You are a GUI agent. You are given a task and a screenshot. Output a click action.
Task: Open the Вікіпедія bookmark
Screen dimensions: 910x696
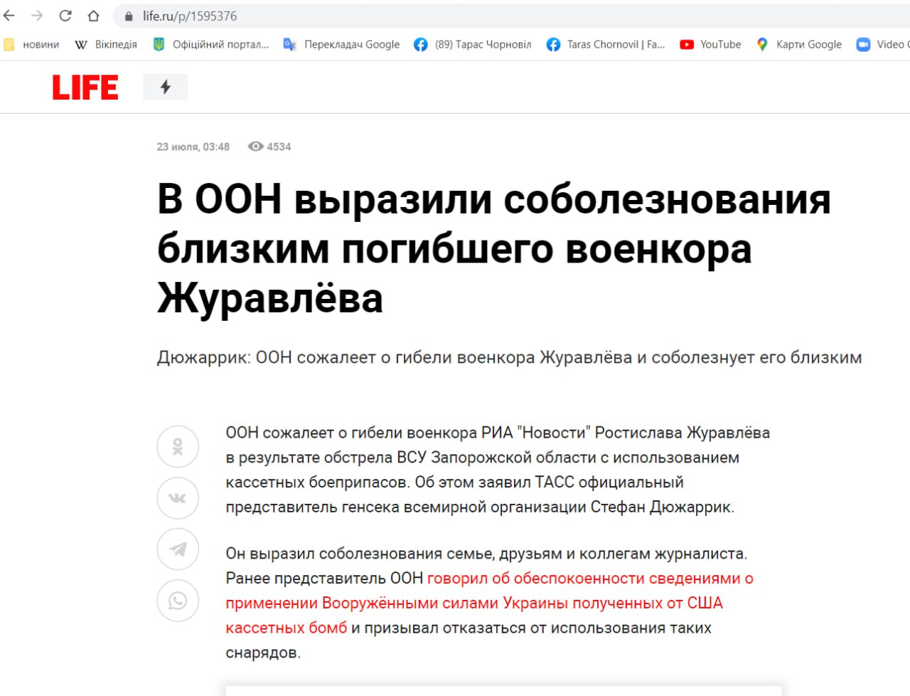pyautogui.click(x=106, y=44)
